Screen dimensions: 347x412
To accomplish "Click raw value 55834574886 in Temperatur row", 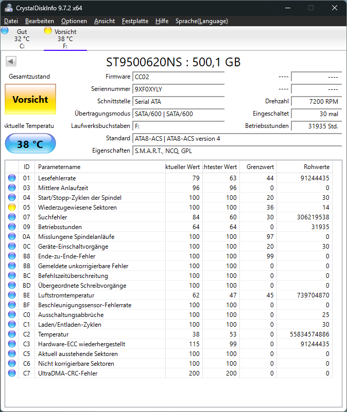I will (309, 334).
